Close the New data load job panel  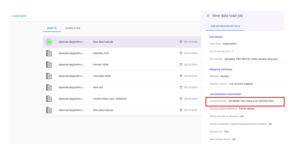point(208,16)
